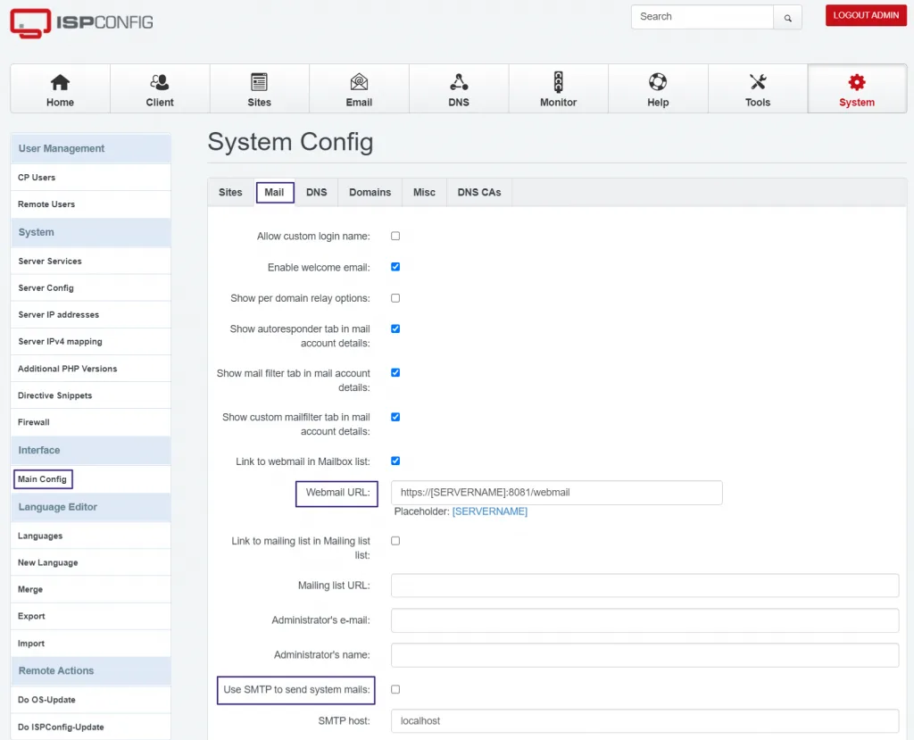The width and height of the screenshot is (914, 740).
Task: Open the Misc config tab
Action: tap(424, 193)
